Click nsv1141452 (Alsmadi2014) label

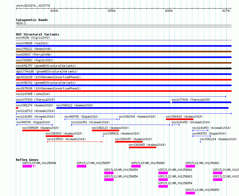[x=191, y=122]
